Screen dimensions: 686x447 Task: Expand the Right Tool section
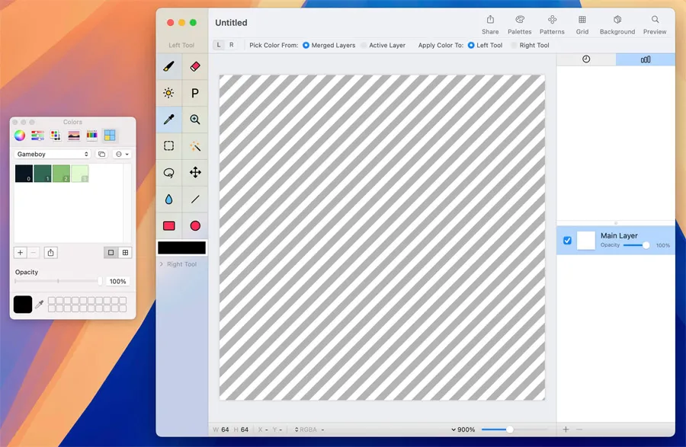[x=161, y=264]
